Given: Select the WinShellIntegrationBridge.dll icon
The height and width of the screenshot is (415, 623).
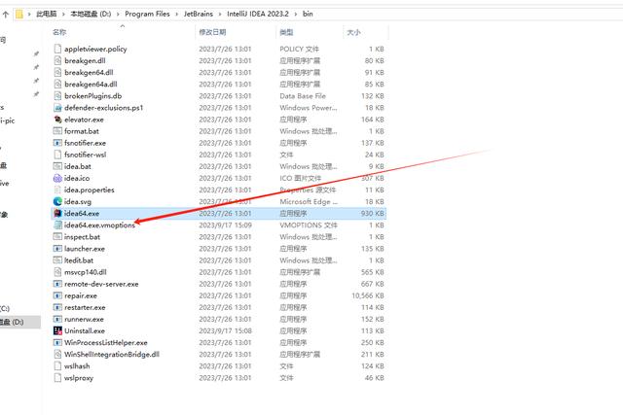Looking at the screenshot, I should (x=57, y=355).
